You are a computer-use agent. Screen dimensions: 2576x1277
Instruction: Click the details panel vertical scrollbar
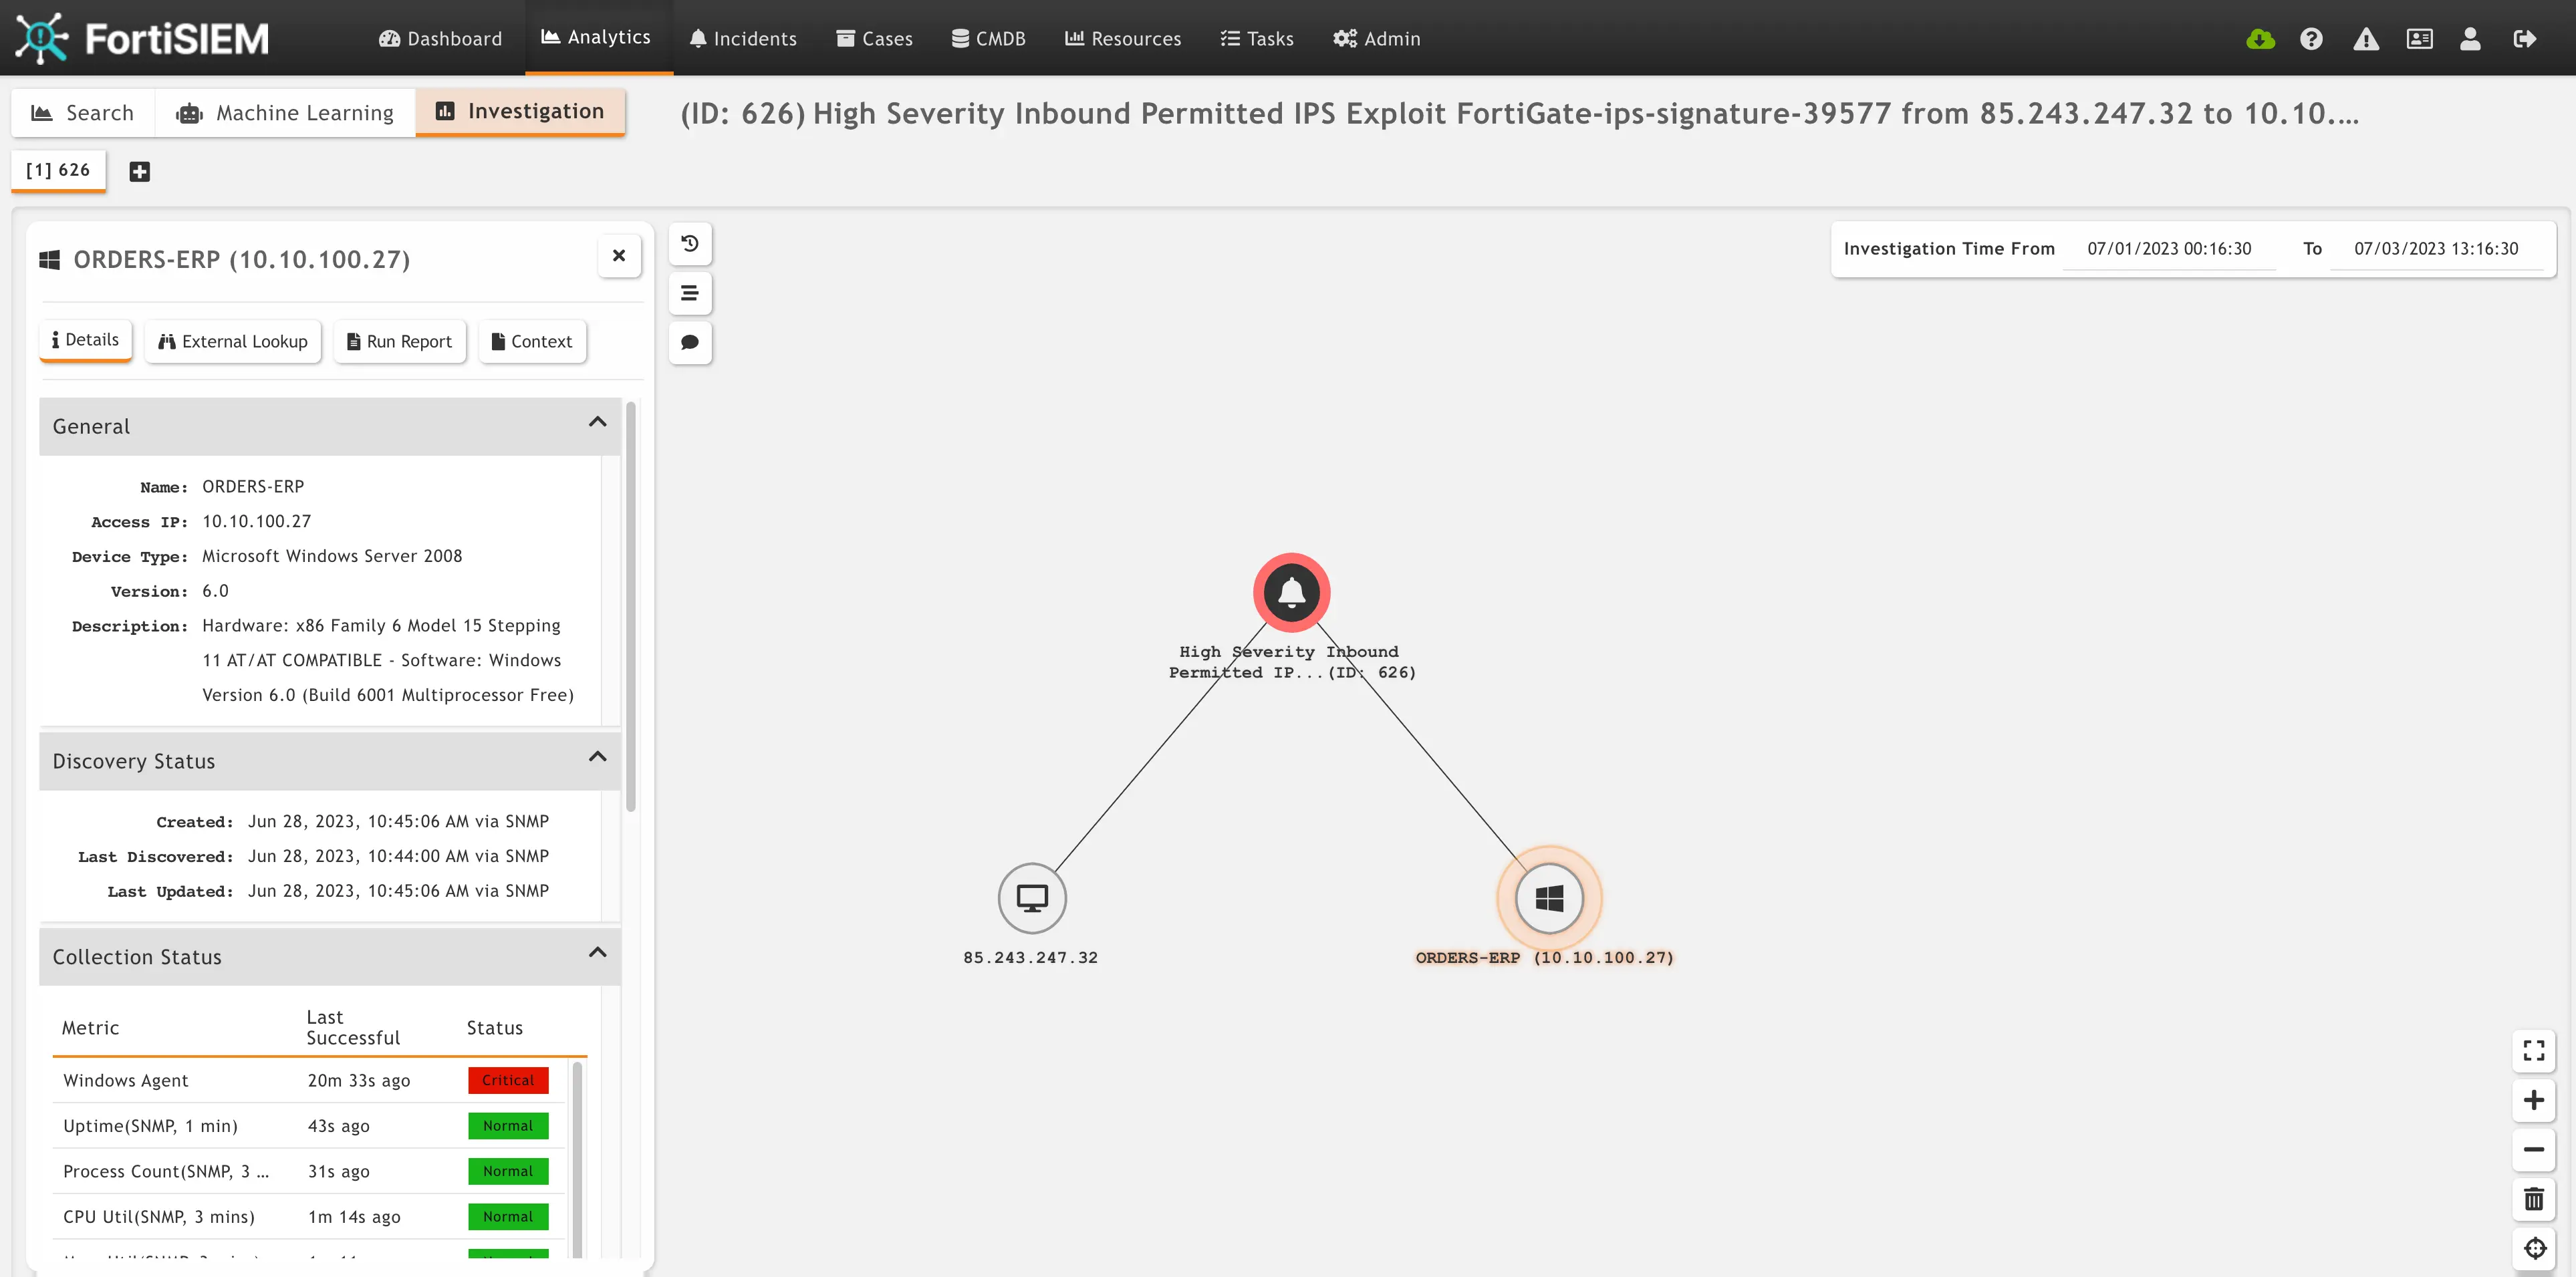pos(631,606)
